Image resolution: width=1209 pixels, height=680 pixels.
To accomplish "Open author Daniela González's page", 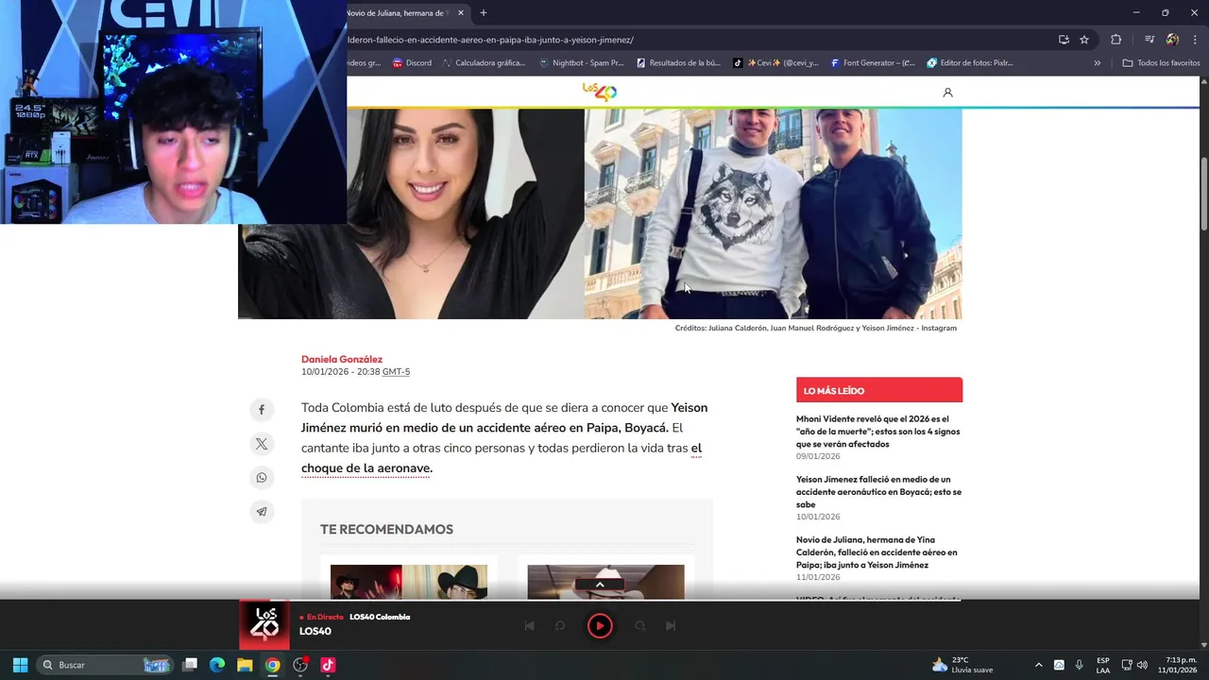I will click(x=342, y=359).
